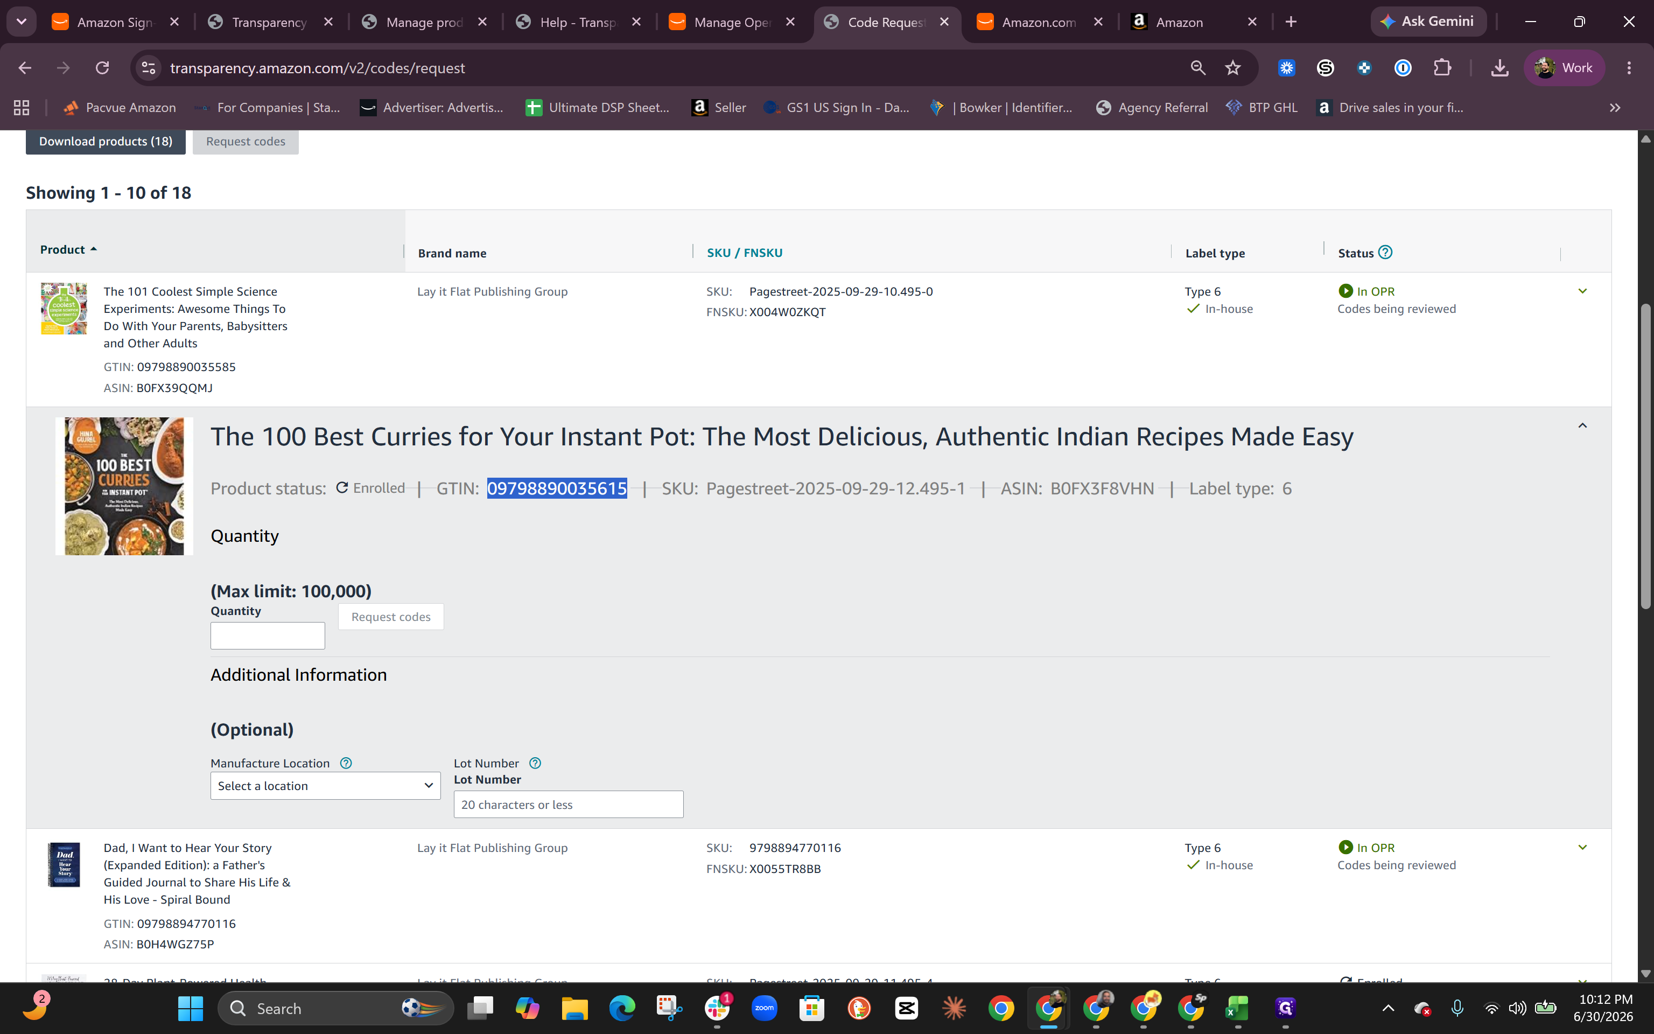Open Select a location dropdown

325,786
